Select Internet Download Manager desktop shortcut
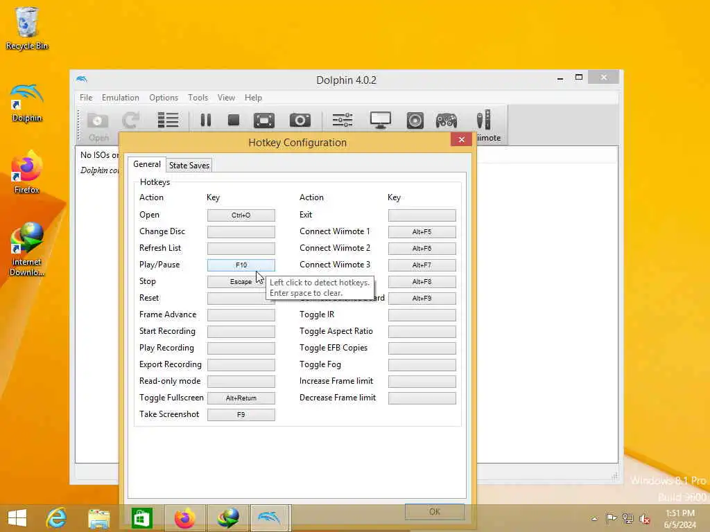The width and height of the screenshot is (710, 532). click(x=27, y=249)
